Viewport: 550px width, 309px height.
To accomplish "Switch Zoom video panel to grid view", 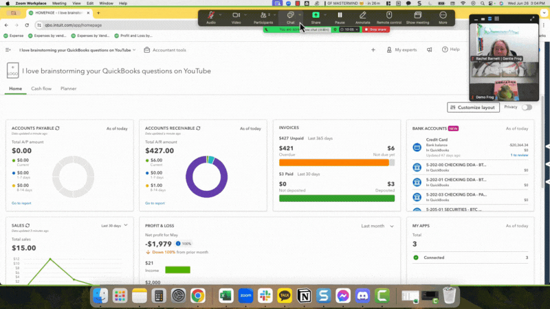I will point(496,19).
